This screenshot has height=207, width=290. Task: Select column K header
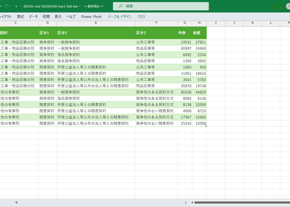(252, 23)
